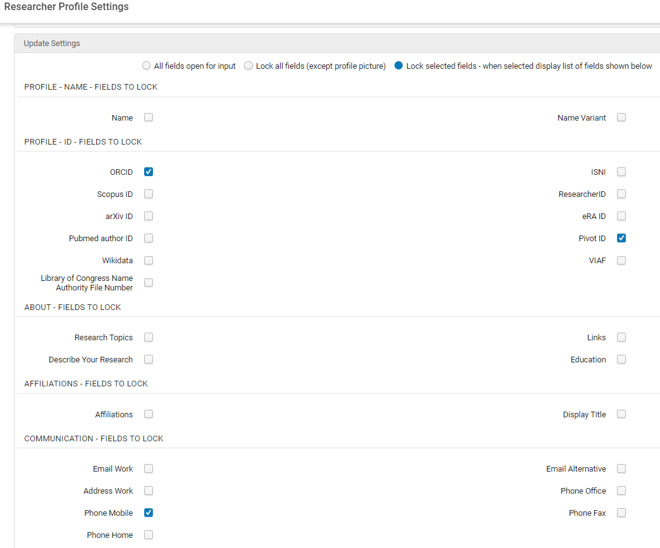Enable the Wikidata lock checkbox
The image size is (660, 548).
point(149,260)
